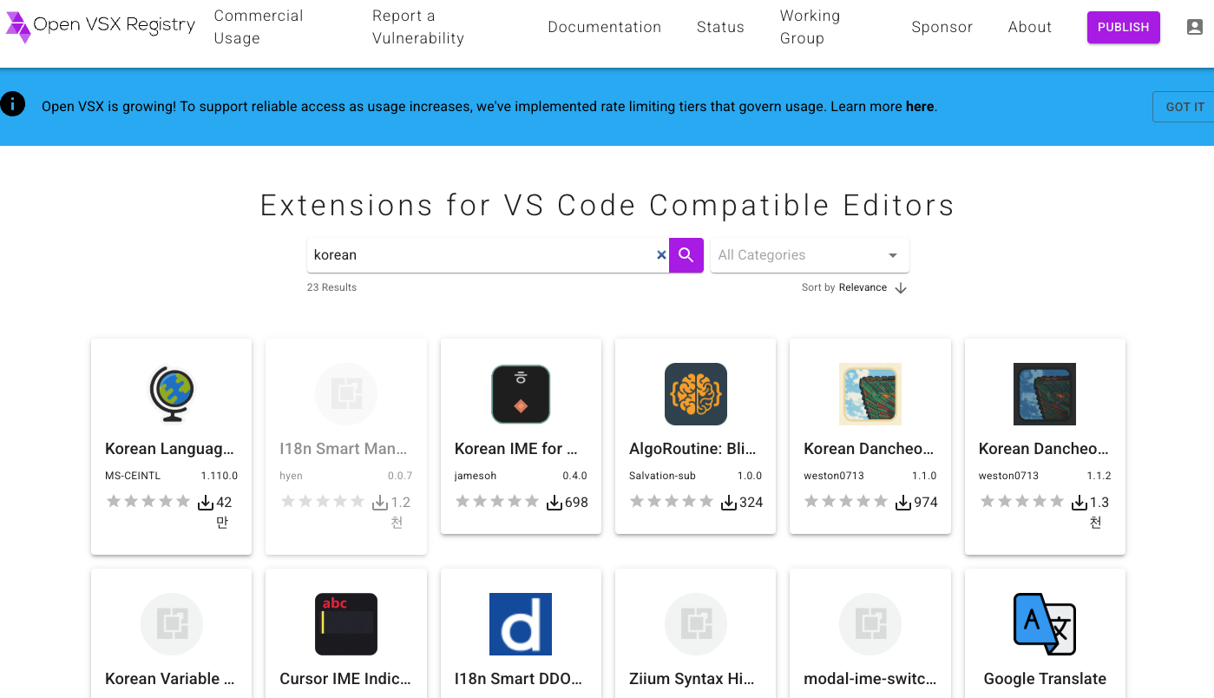Click the purple Publish button
Screen dimensions: 1214x698
pyautogui.click(x=1124, y=27)
